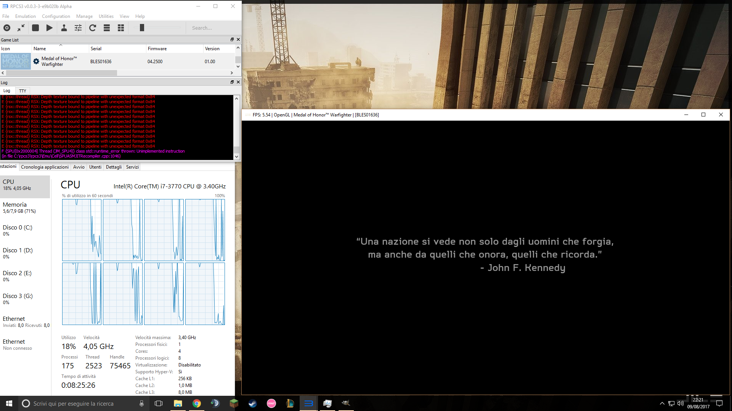Click the Boot disc icon in toolbar
The image size is (732, 411).
(7, 28)
